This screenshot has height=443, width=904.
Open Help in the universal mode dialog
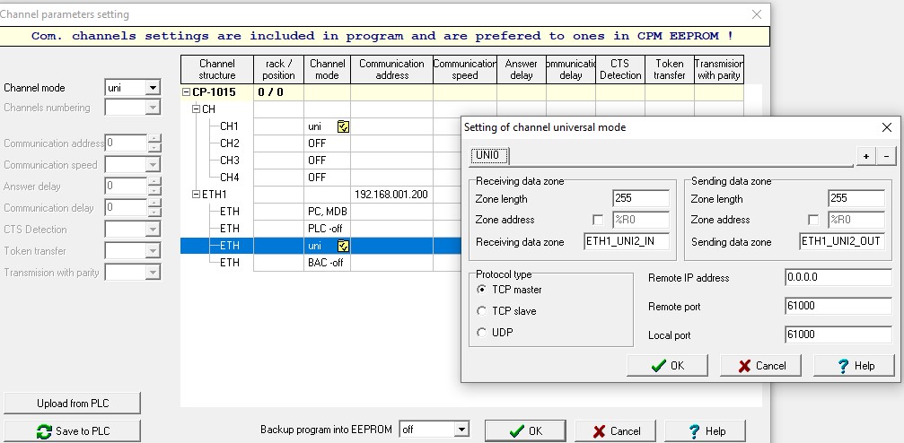tap(854, 365)
